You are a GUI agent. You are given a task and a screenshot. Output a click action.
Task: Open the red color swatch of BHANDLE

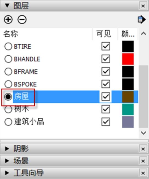click(x=128, y=59)
